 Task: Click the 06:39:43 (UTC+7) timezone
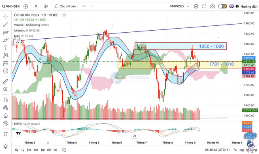click(217, 150)
